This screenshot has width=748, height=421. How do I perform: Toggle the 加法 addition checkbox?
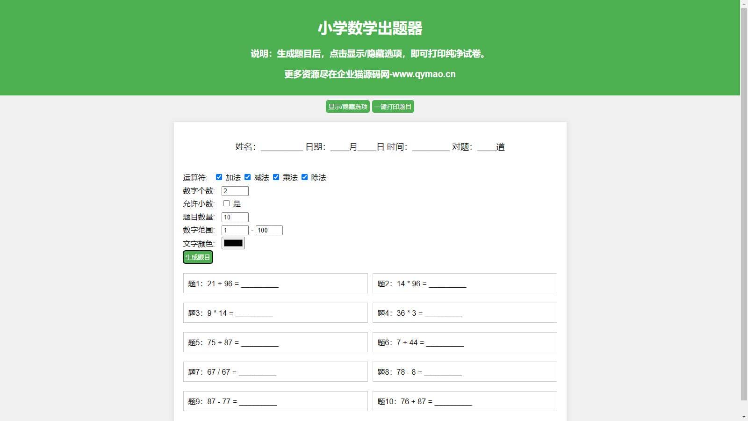pos(219,177)
